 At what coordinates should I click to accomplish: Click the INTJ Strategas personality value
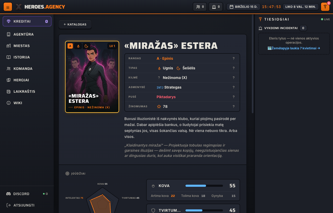click(x=169, y=87)
